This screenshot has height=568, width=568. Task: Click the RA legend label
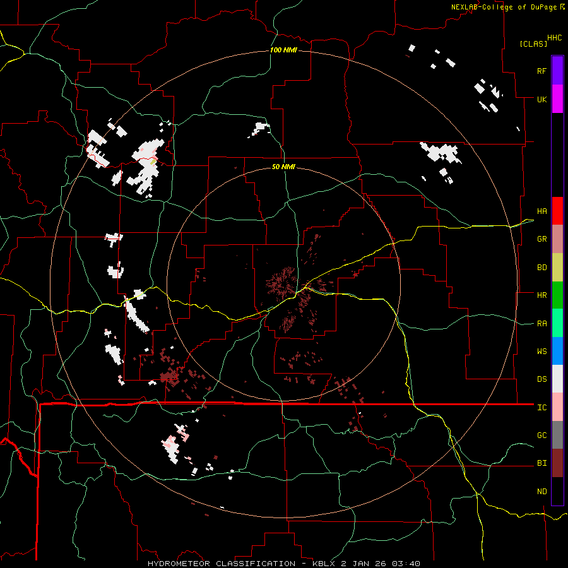[542, 324]
